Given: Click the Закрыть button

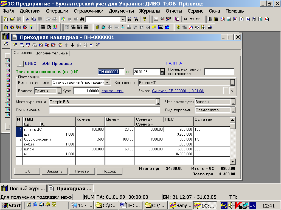Looking at the screenshot, I should click(x=55, y=171).
